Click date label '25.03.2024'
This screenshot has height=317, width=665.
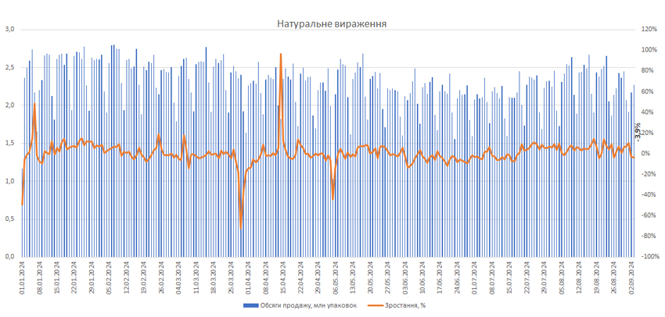[x=231, y=277]
